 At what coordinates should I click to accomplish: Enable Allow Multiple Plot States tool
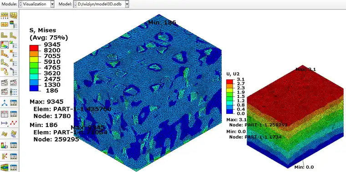5,71
